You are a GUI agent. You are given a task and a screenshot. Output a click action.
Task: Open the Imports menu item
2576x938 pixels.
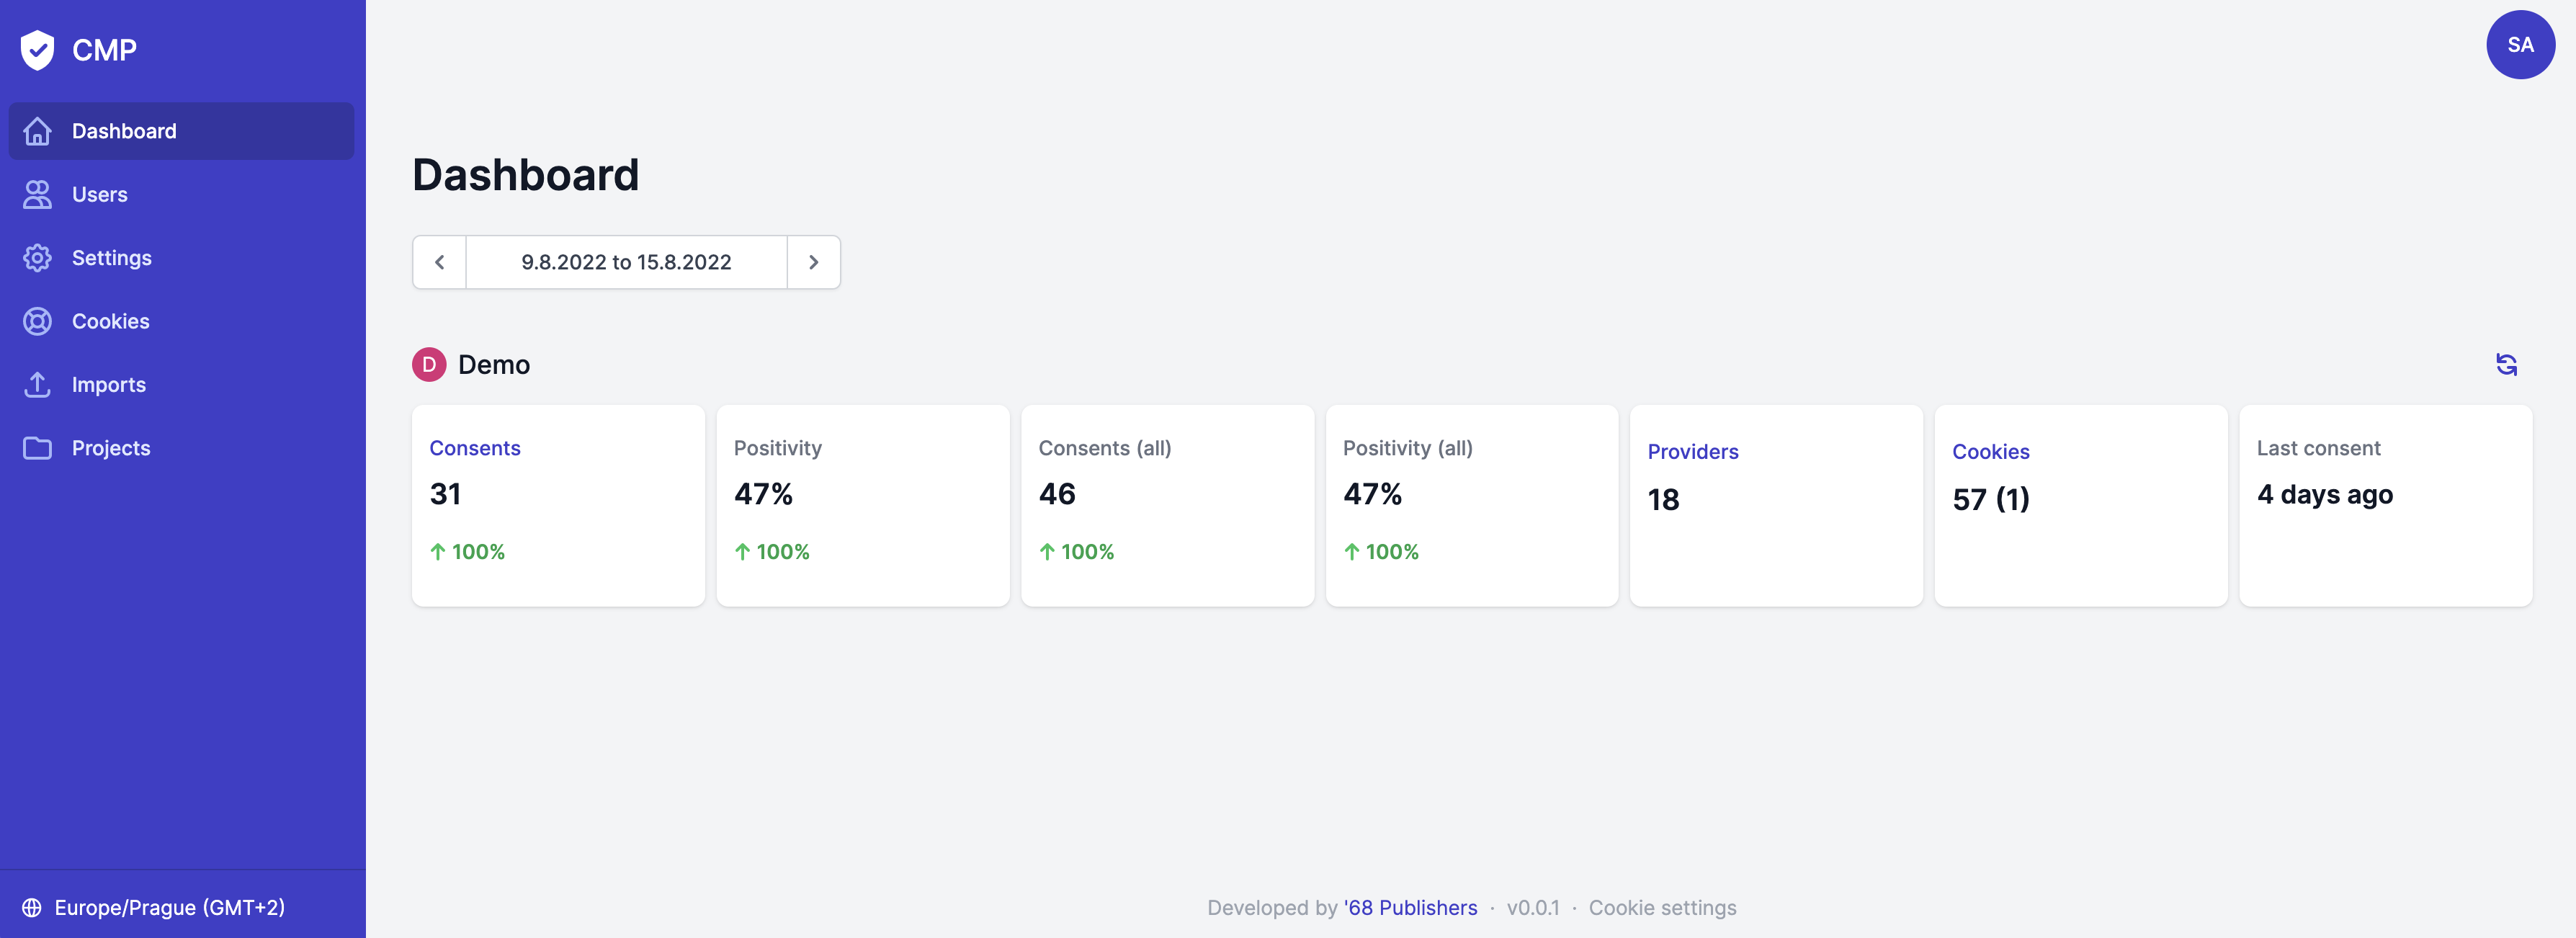coord(109,384)
